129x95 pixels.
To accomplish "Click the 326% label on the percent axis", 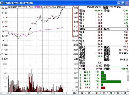I will click(76, 8).
